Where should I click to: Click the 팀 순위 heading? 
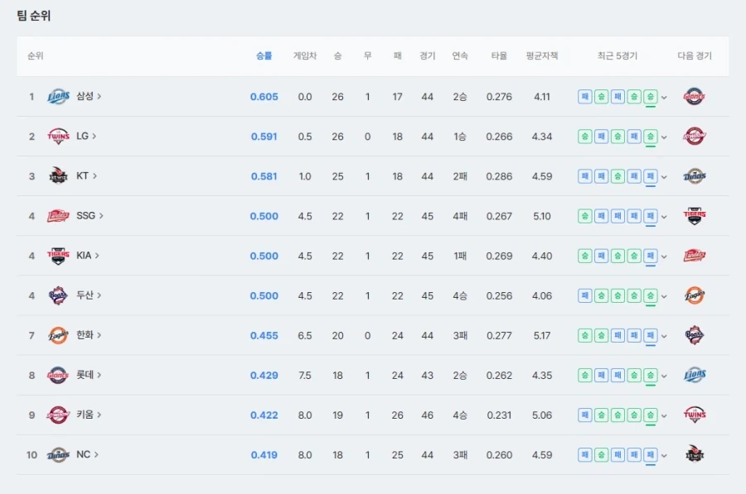tap(34, 16)
